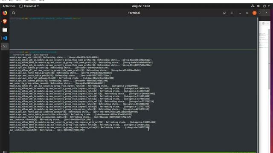This screenshot has width=273, height=153.
Task: Open the clock showing Aug 22 10:36
Action: point(141,6)
